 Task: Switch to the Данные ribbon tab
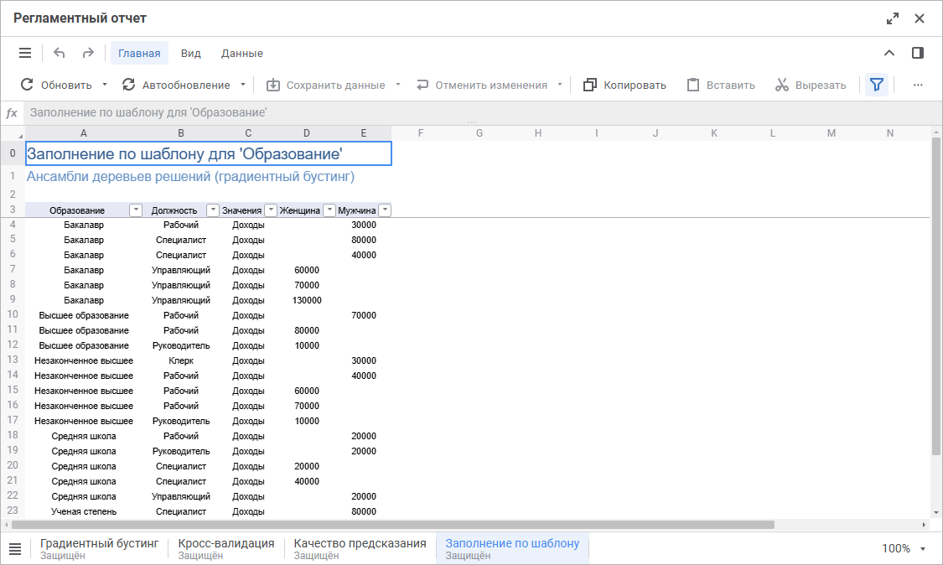point(241,53)
